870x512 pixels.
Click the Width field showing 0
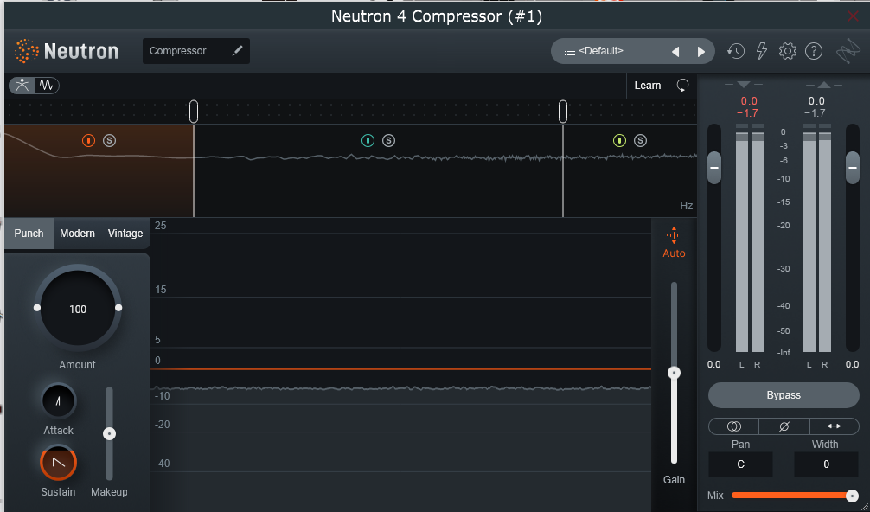pyautogui.click(x=826, y=464)
